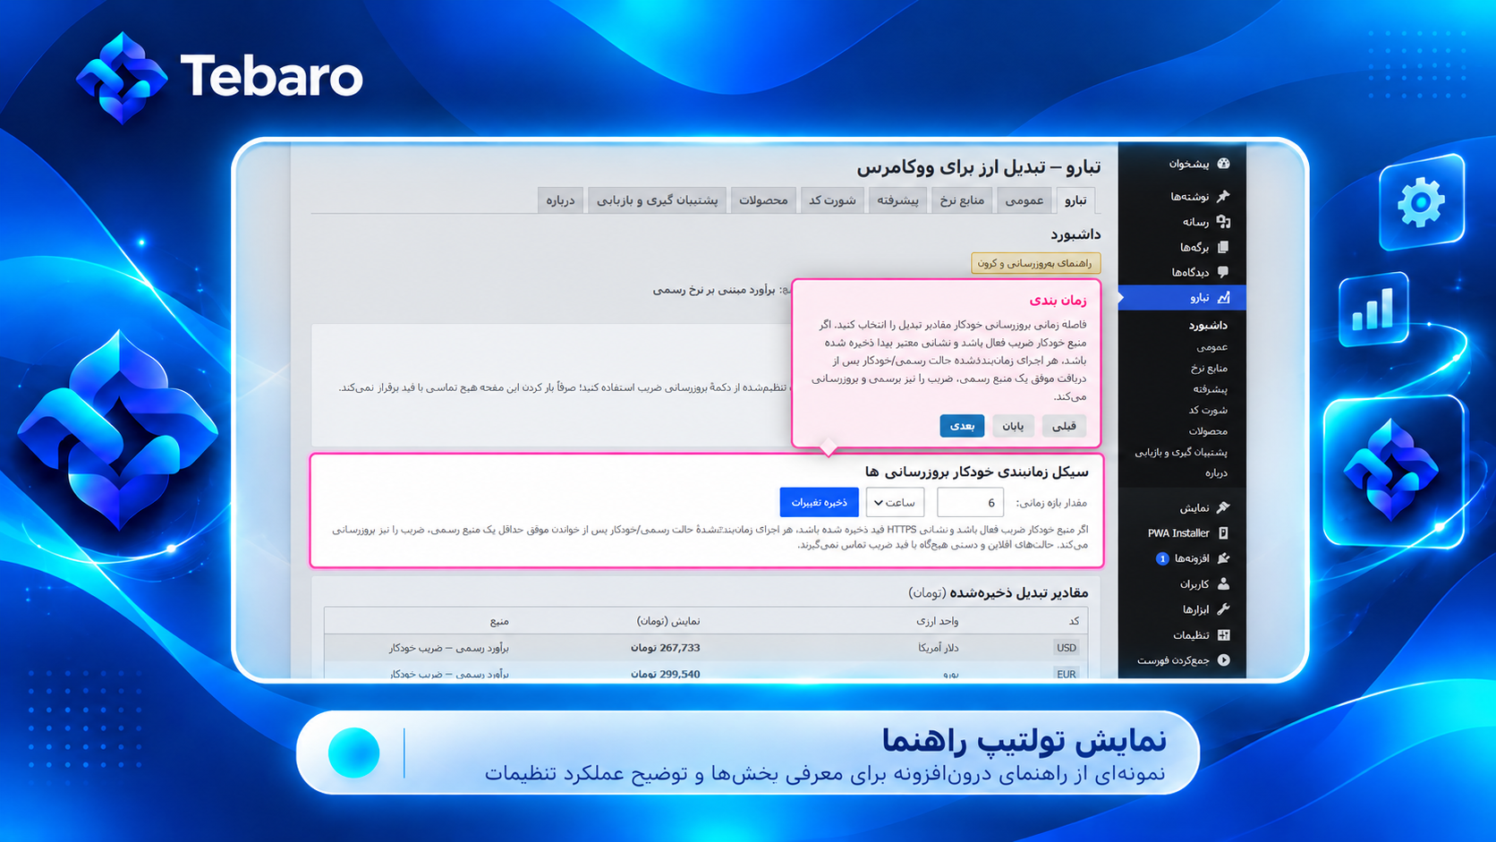The height and width of the screenshot is (842, 1496).
Task: Click the جمع‌کردن فهرست collapse menu icon
Action: point(1223,660)
